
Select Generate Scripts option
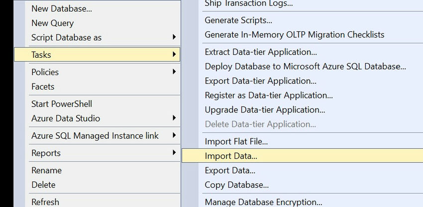click(x=238, y=20)
